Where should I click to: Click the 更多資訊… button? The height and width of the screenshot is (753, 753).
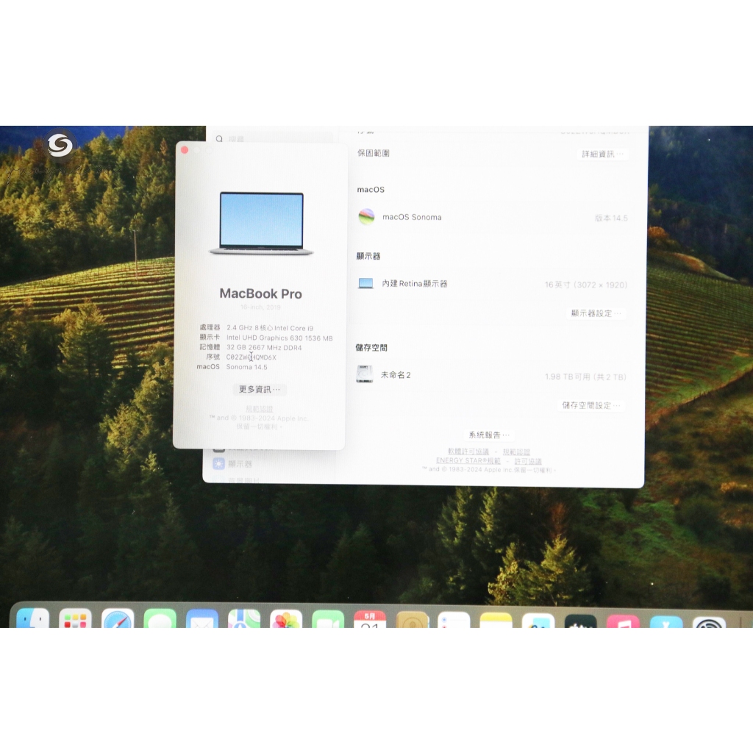pos(260,389)
